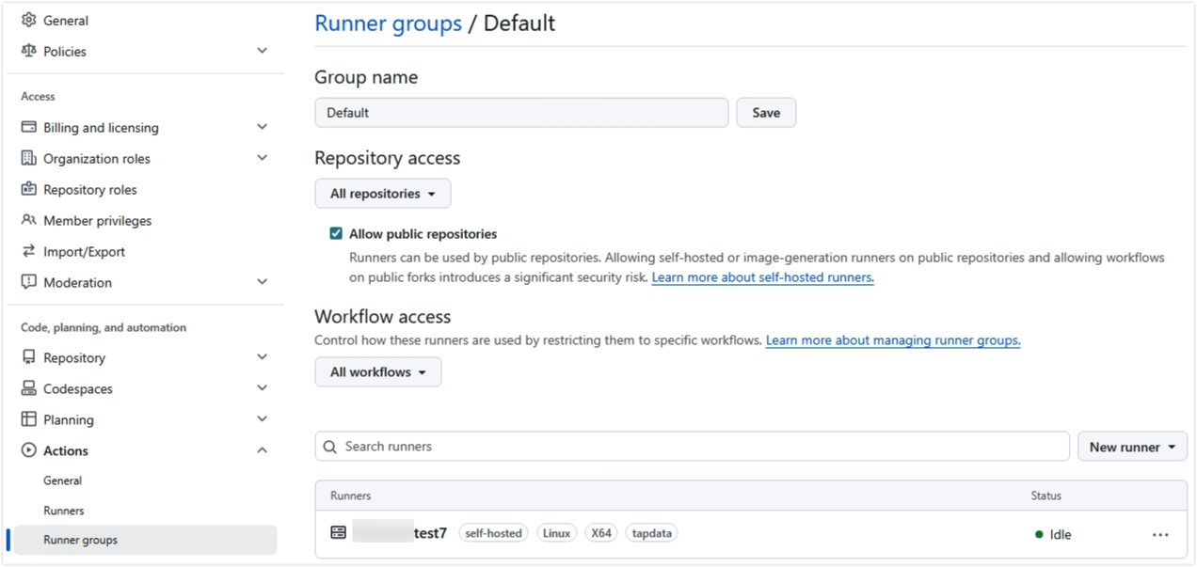Click the Organization roles building icon
Screen dimensions: 1197x567
(29, 158)
